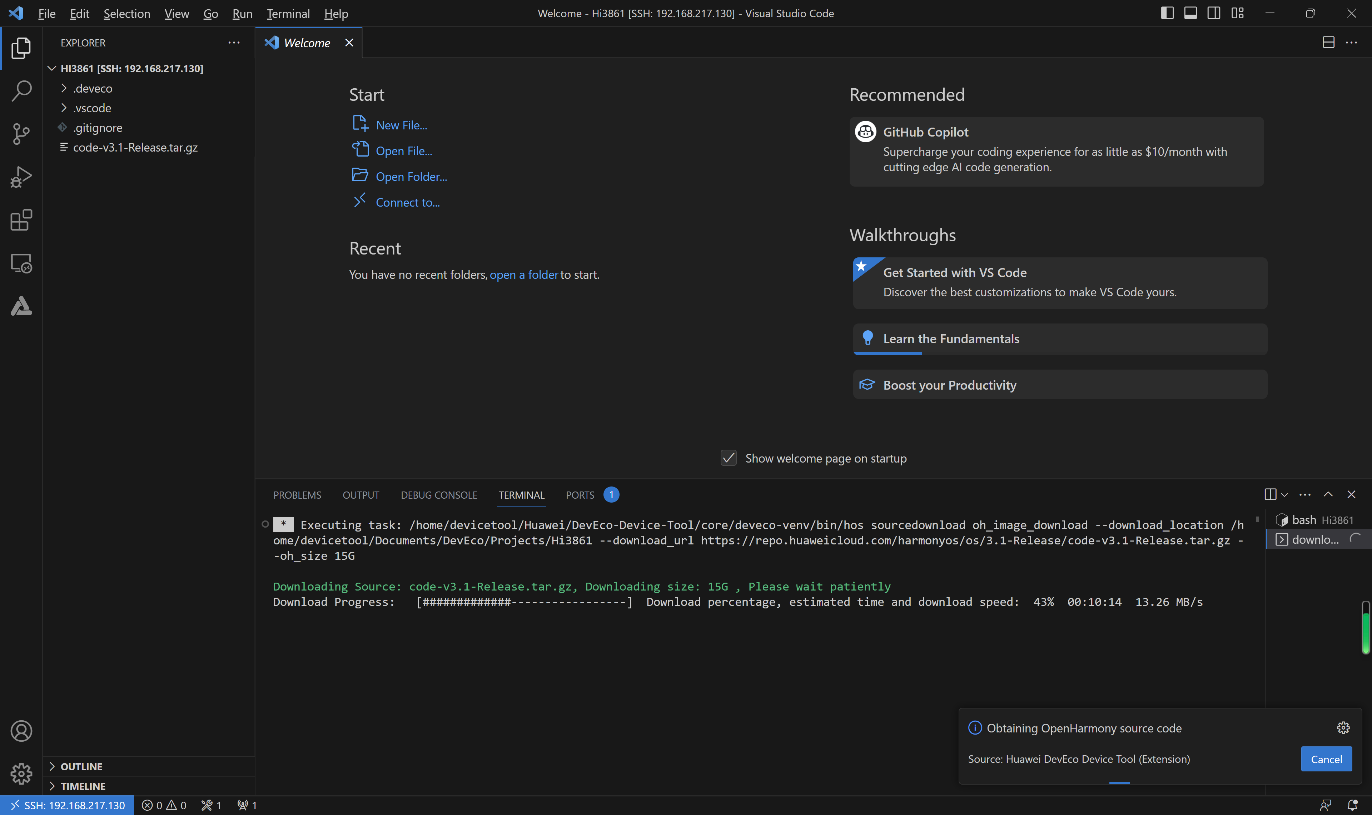1372x815 pixels.
Task: Toggle primary side bar layout button
Action: [x=1167, y=13]
